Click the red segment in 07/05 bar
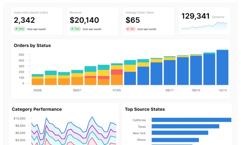Image resolution: width=241 pixels, height=145 pixels. pyautogui.click(x=117, y=72)
